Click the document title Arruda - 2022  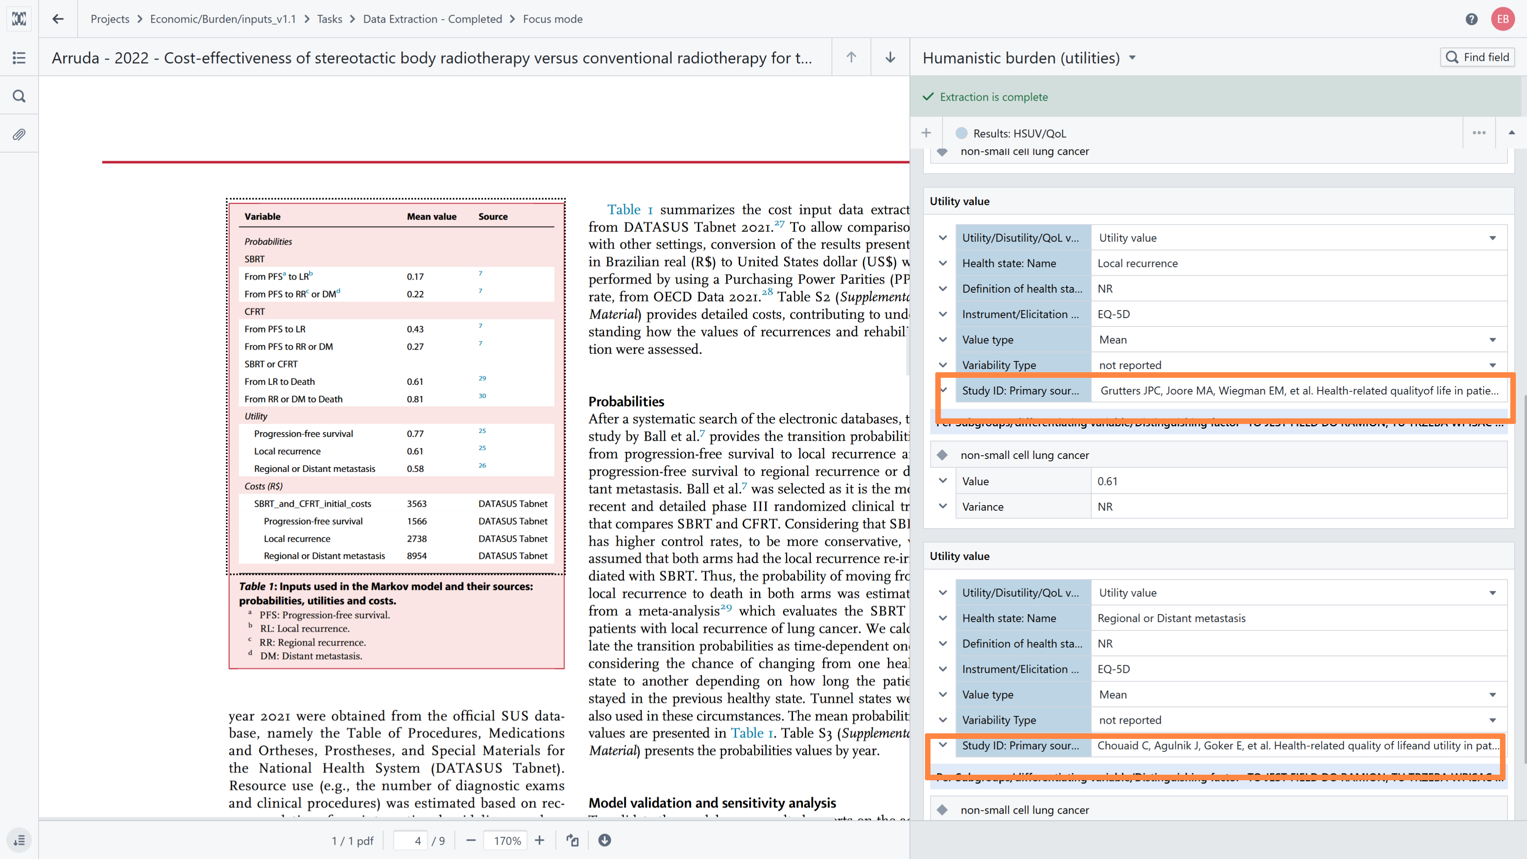coord(431,58)
